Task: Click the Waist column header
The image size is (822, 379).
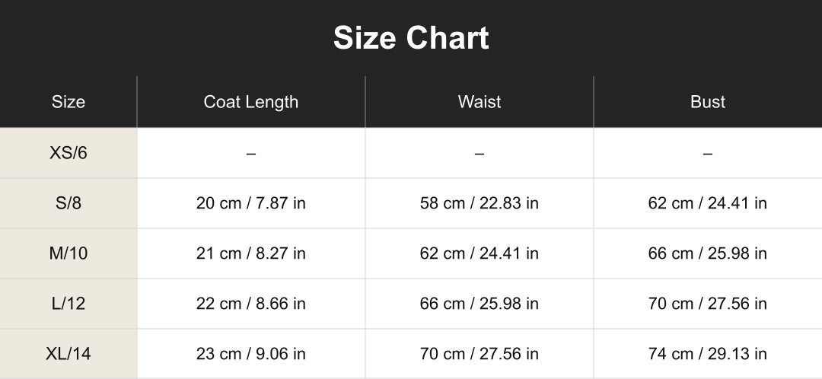Action: 479,102
